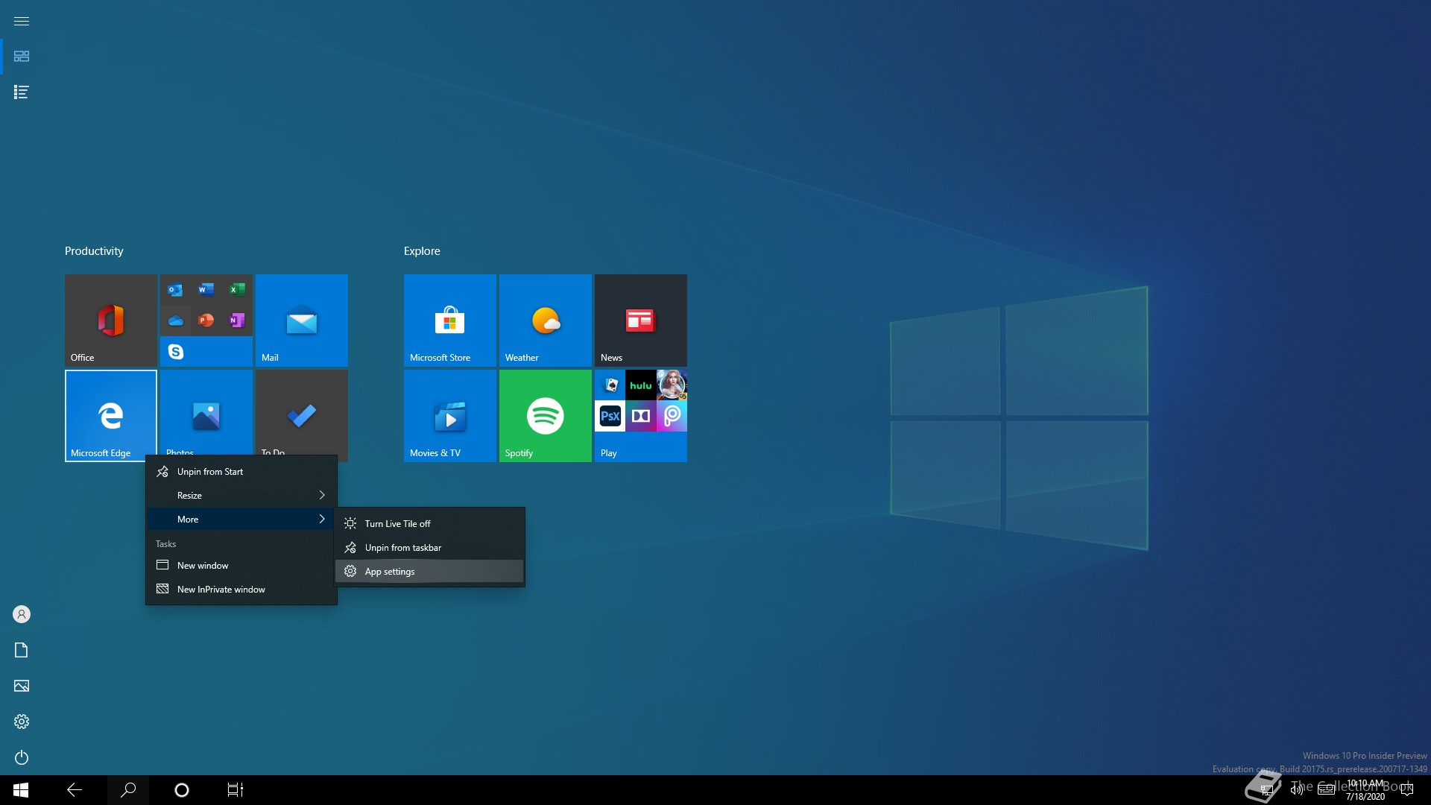
Task: Open the Photos tile
Action: pos(206,412)
